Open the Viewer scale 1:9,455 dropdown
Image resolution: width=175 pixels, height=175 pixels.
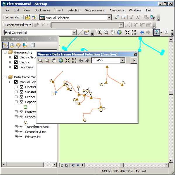tap(122, 60)
